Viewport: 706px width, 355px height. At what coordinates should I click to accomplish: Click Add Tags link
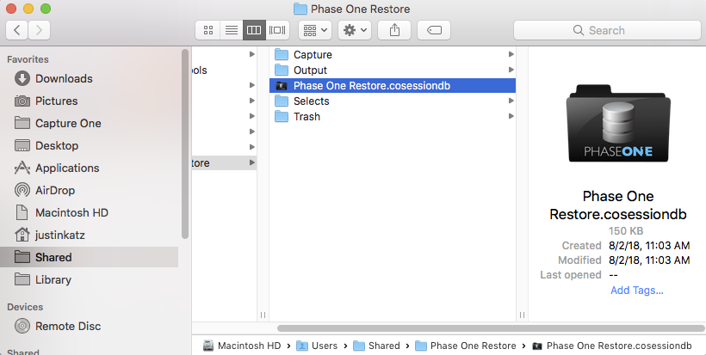[636, 291]
